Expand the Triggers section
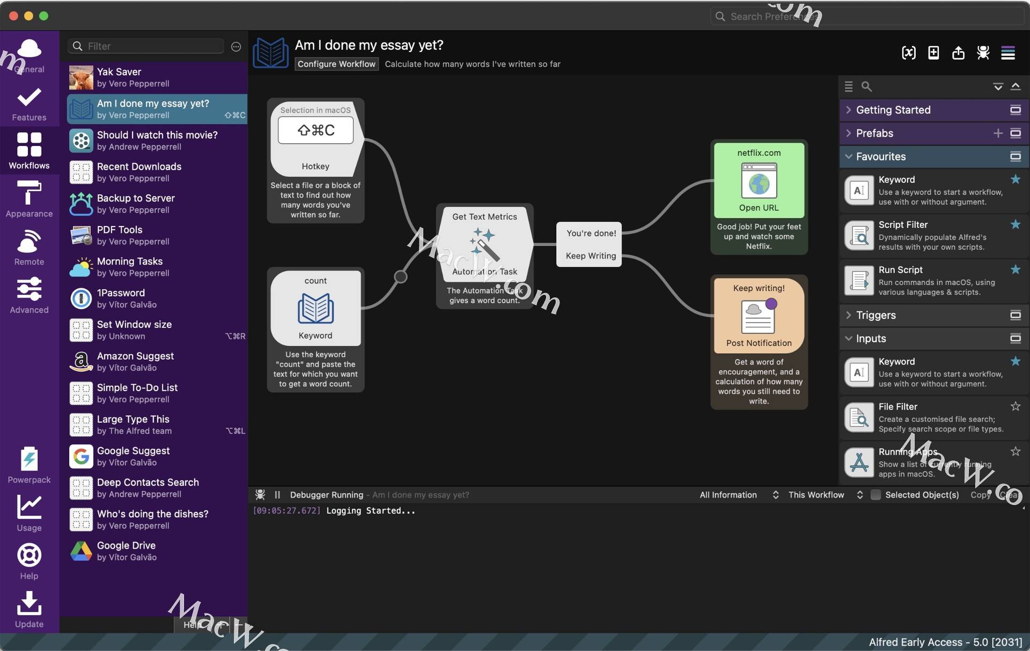 (849, 315)
